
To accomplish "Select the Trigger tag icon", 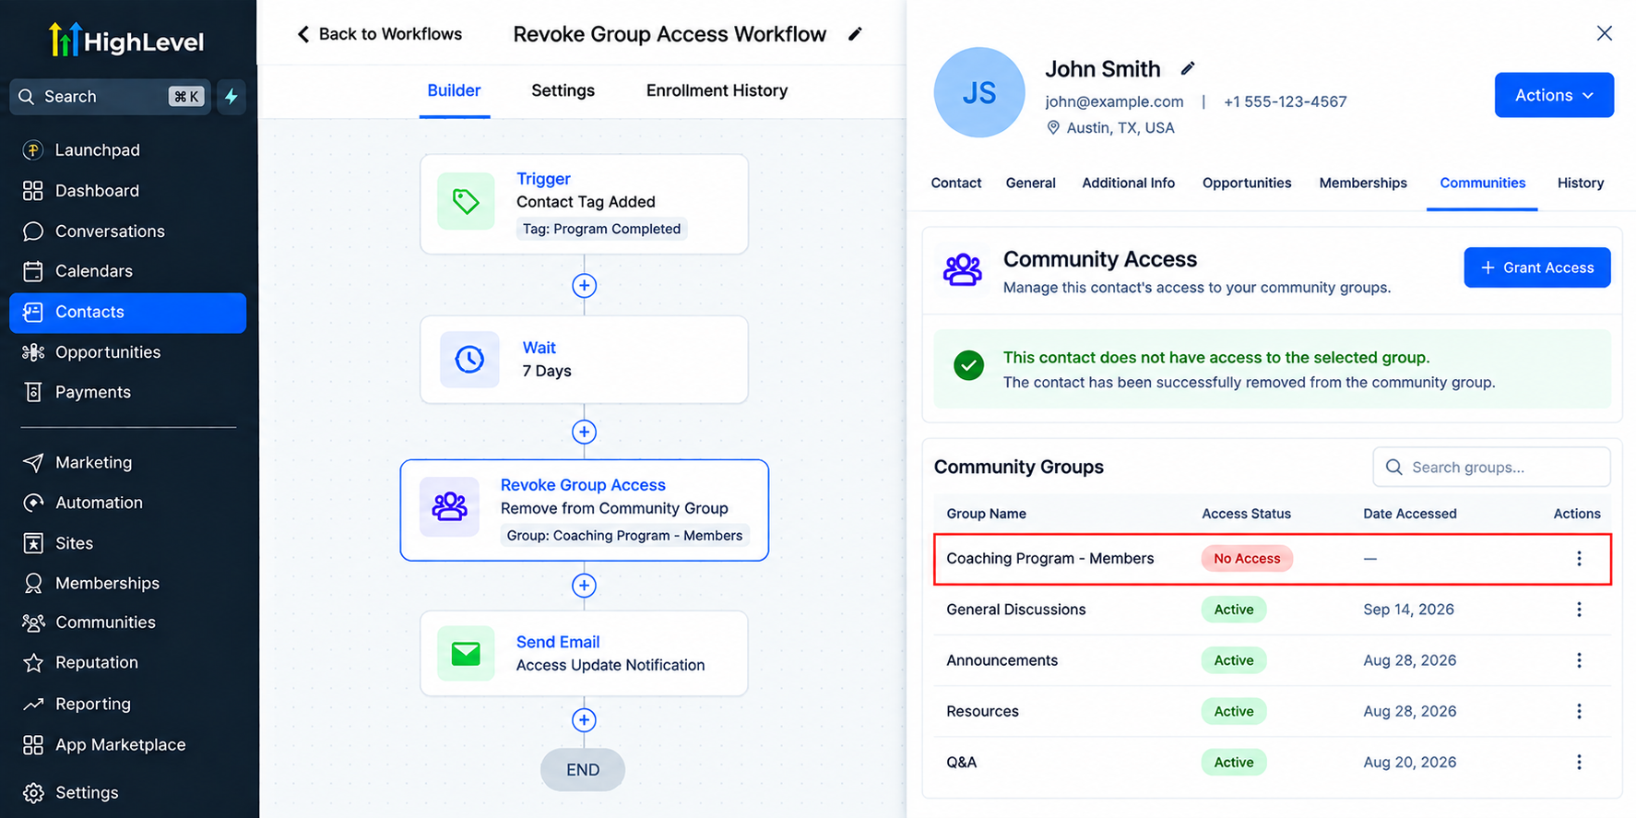I will pos(466,201).
